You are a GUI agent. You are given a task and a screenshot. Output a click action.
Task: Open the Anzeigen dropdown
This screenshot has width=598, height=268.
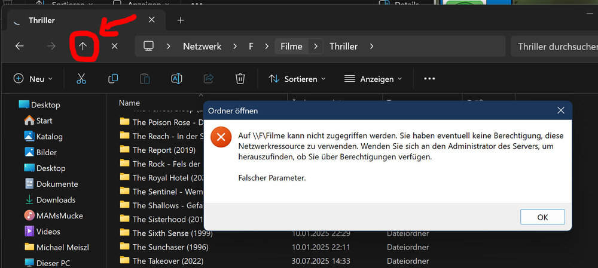[x=373, y=79]
